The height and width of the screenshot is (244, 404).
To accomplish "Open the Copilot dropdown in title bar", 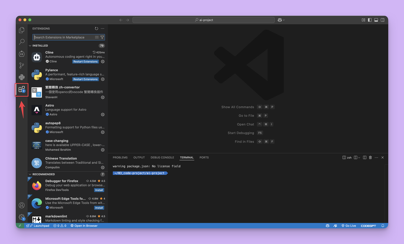I will coord(281,20).
